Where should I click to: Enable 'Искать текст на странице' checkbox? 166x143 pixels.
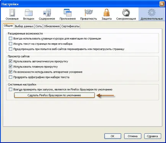click(x=10, y=44)
